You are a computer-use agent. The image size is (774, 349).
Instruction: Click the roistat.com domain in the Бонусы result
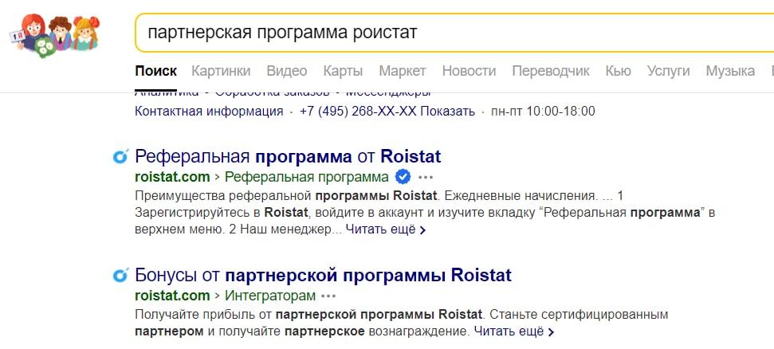pyautogui.click(x=172, y=296)
